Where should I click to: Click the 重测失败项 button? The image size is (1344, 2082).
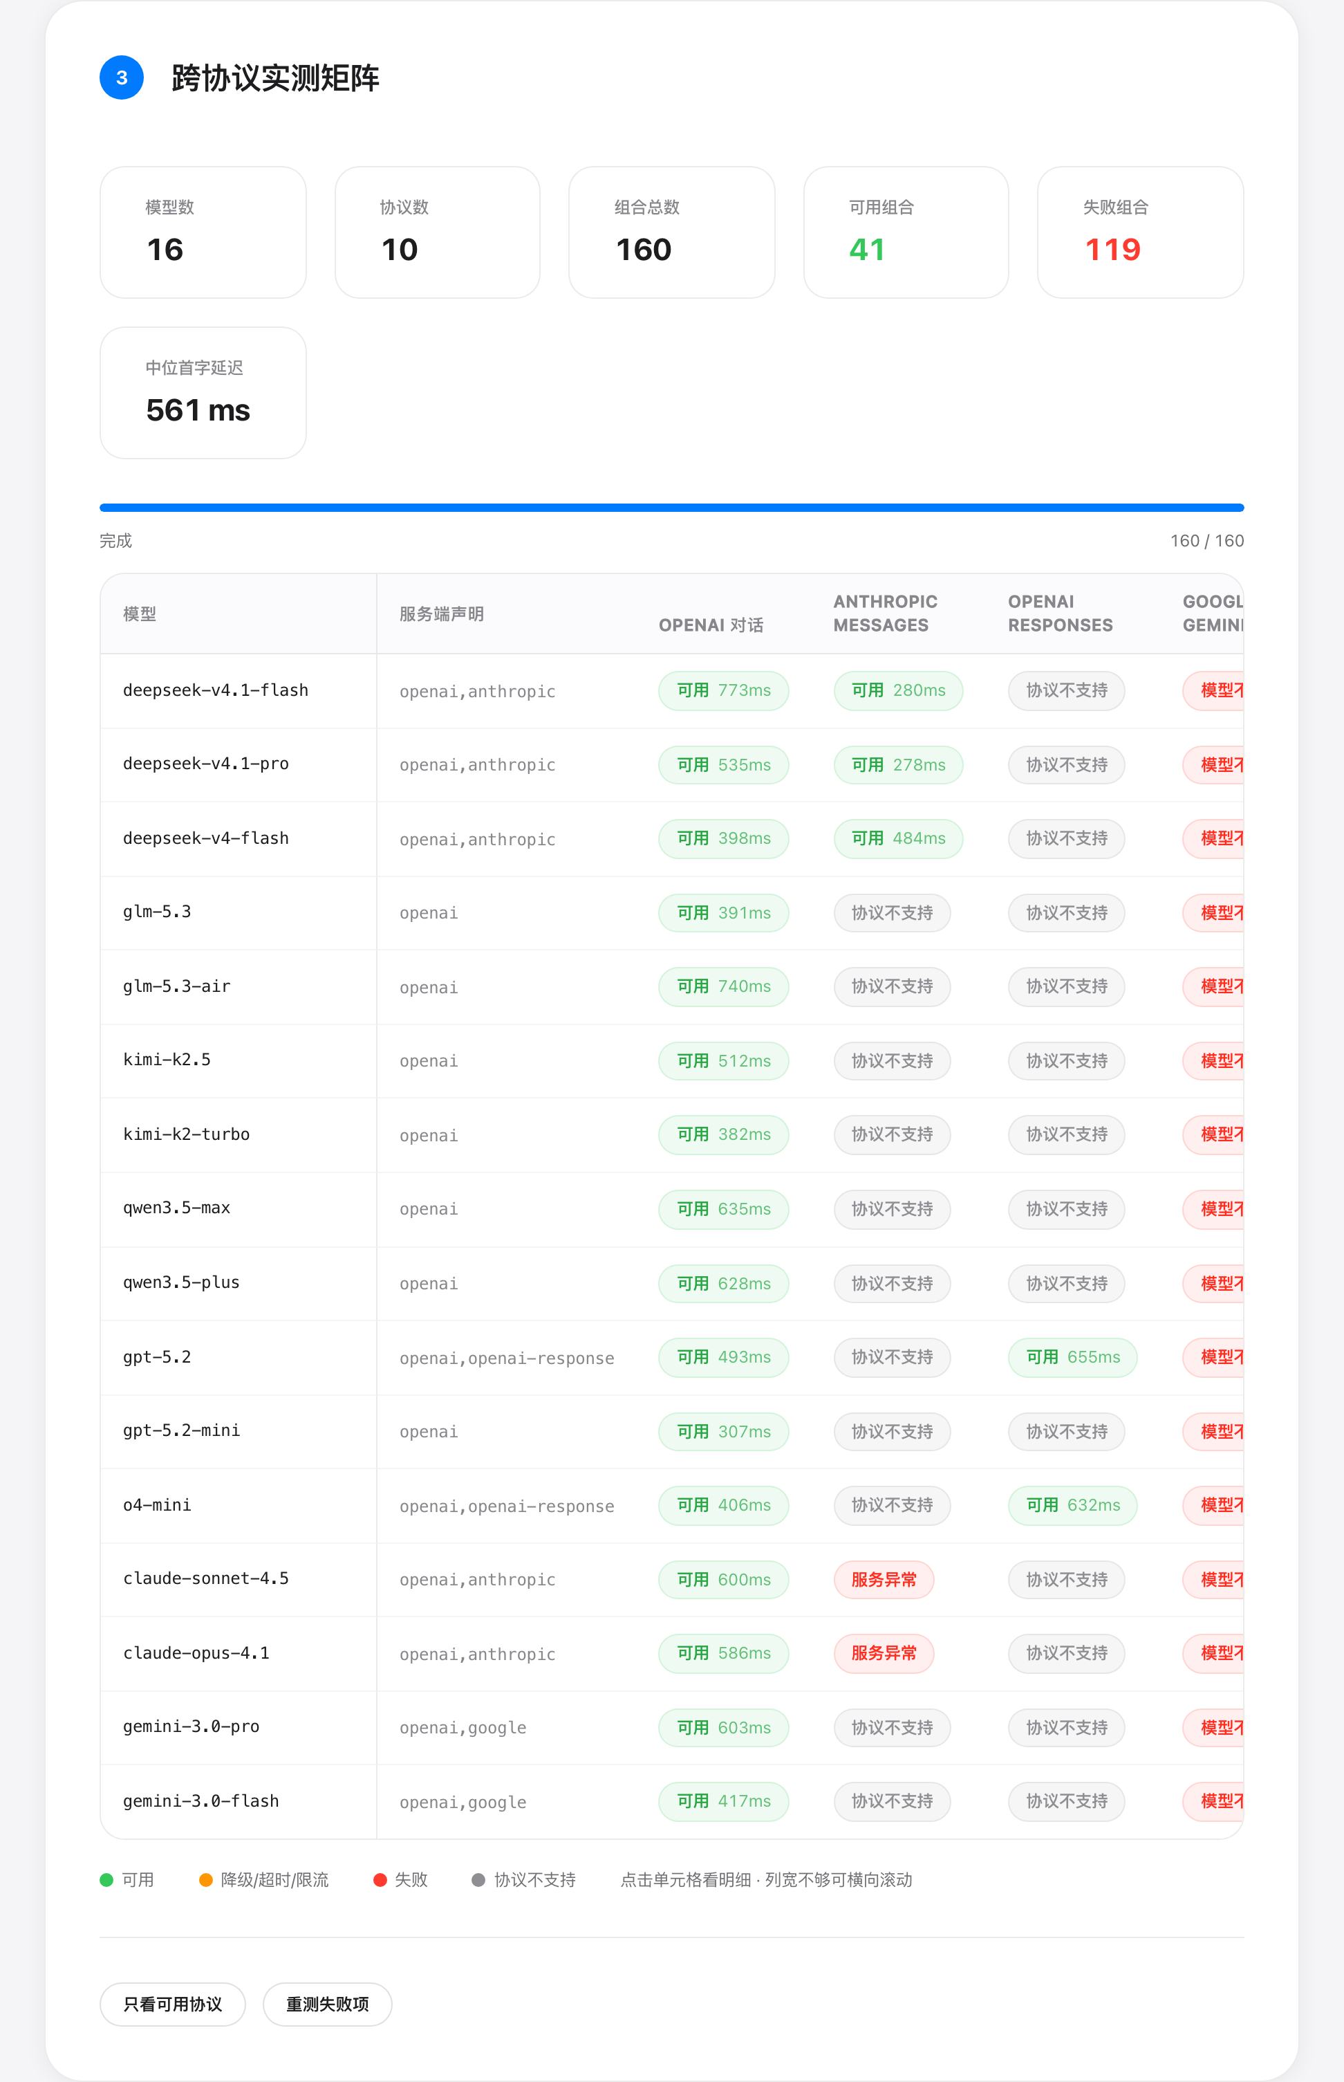pos(327,2003)
